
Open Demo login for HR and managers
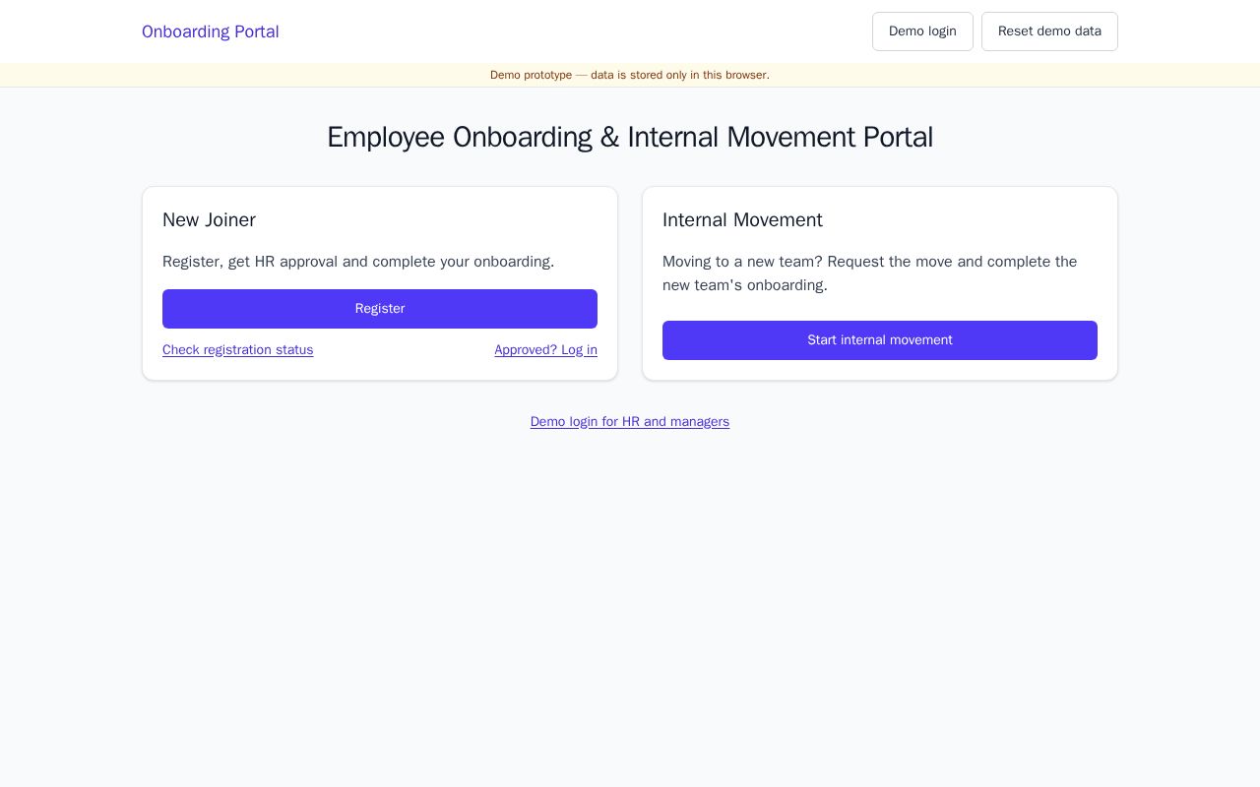tap(630, 422)
